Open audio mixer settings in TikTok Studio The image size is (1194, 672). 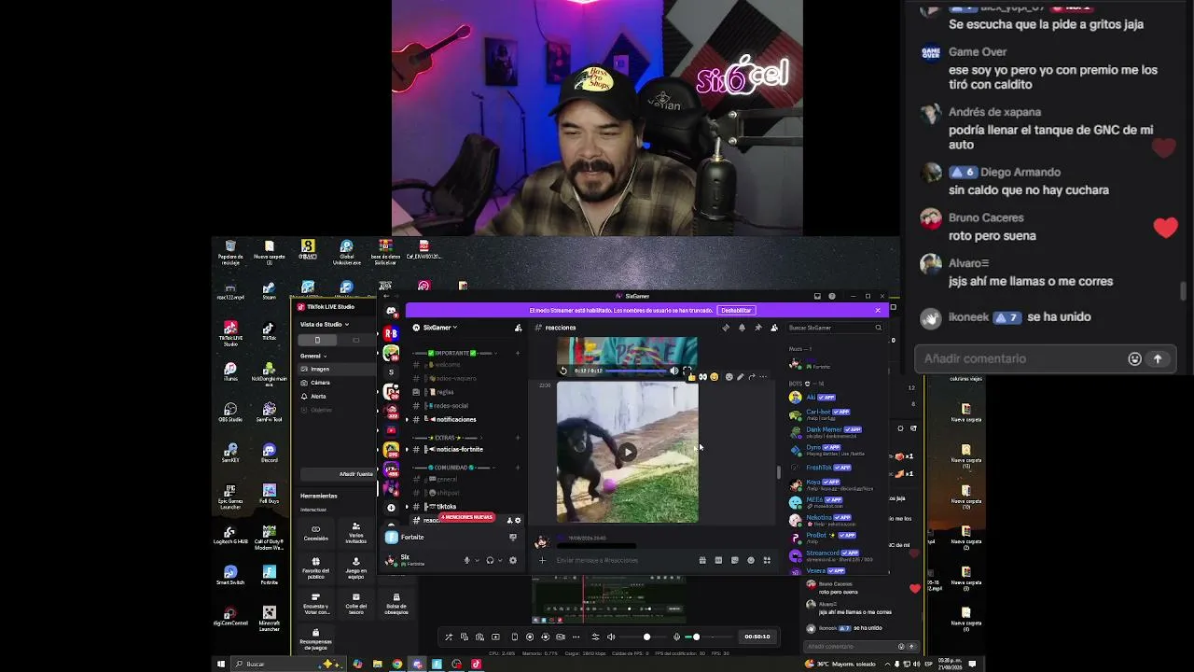coord(595,637)
